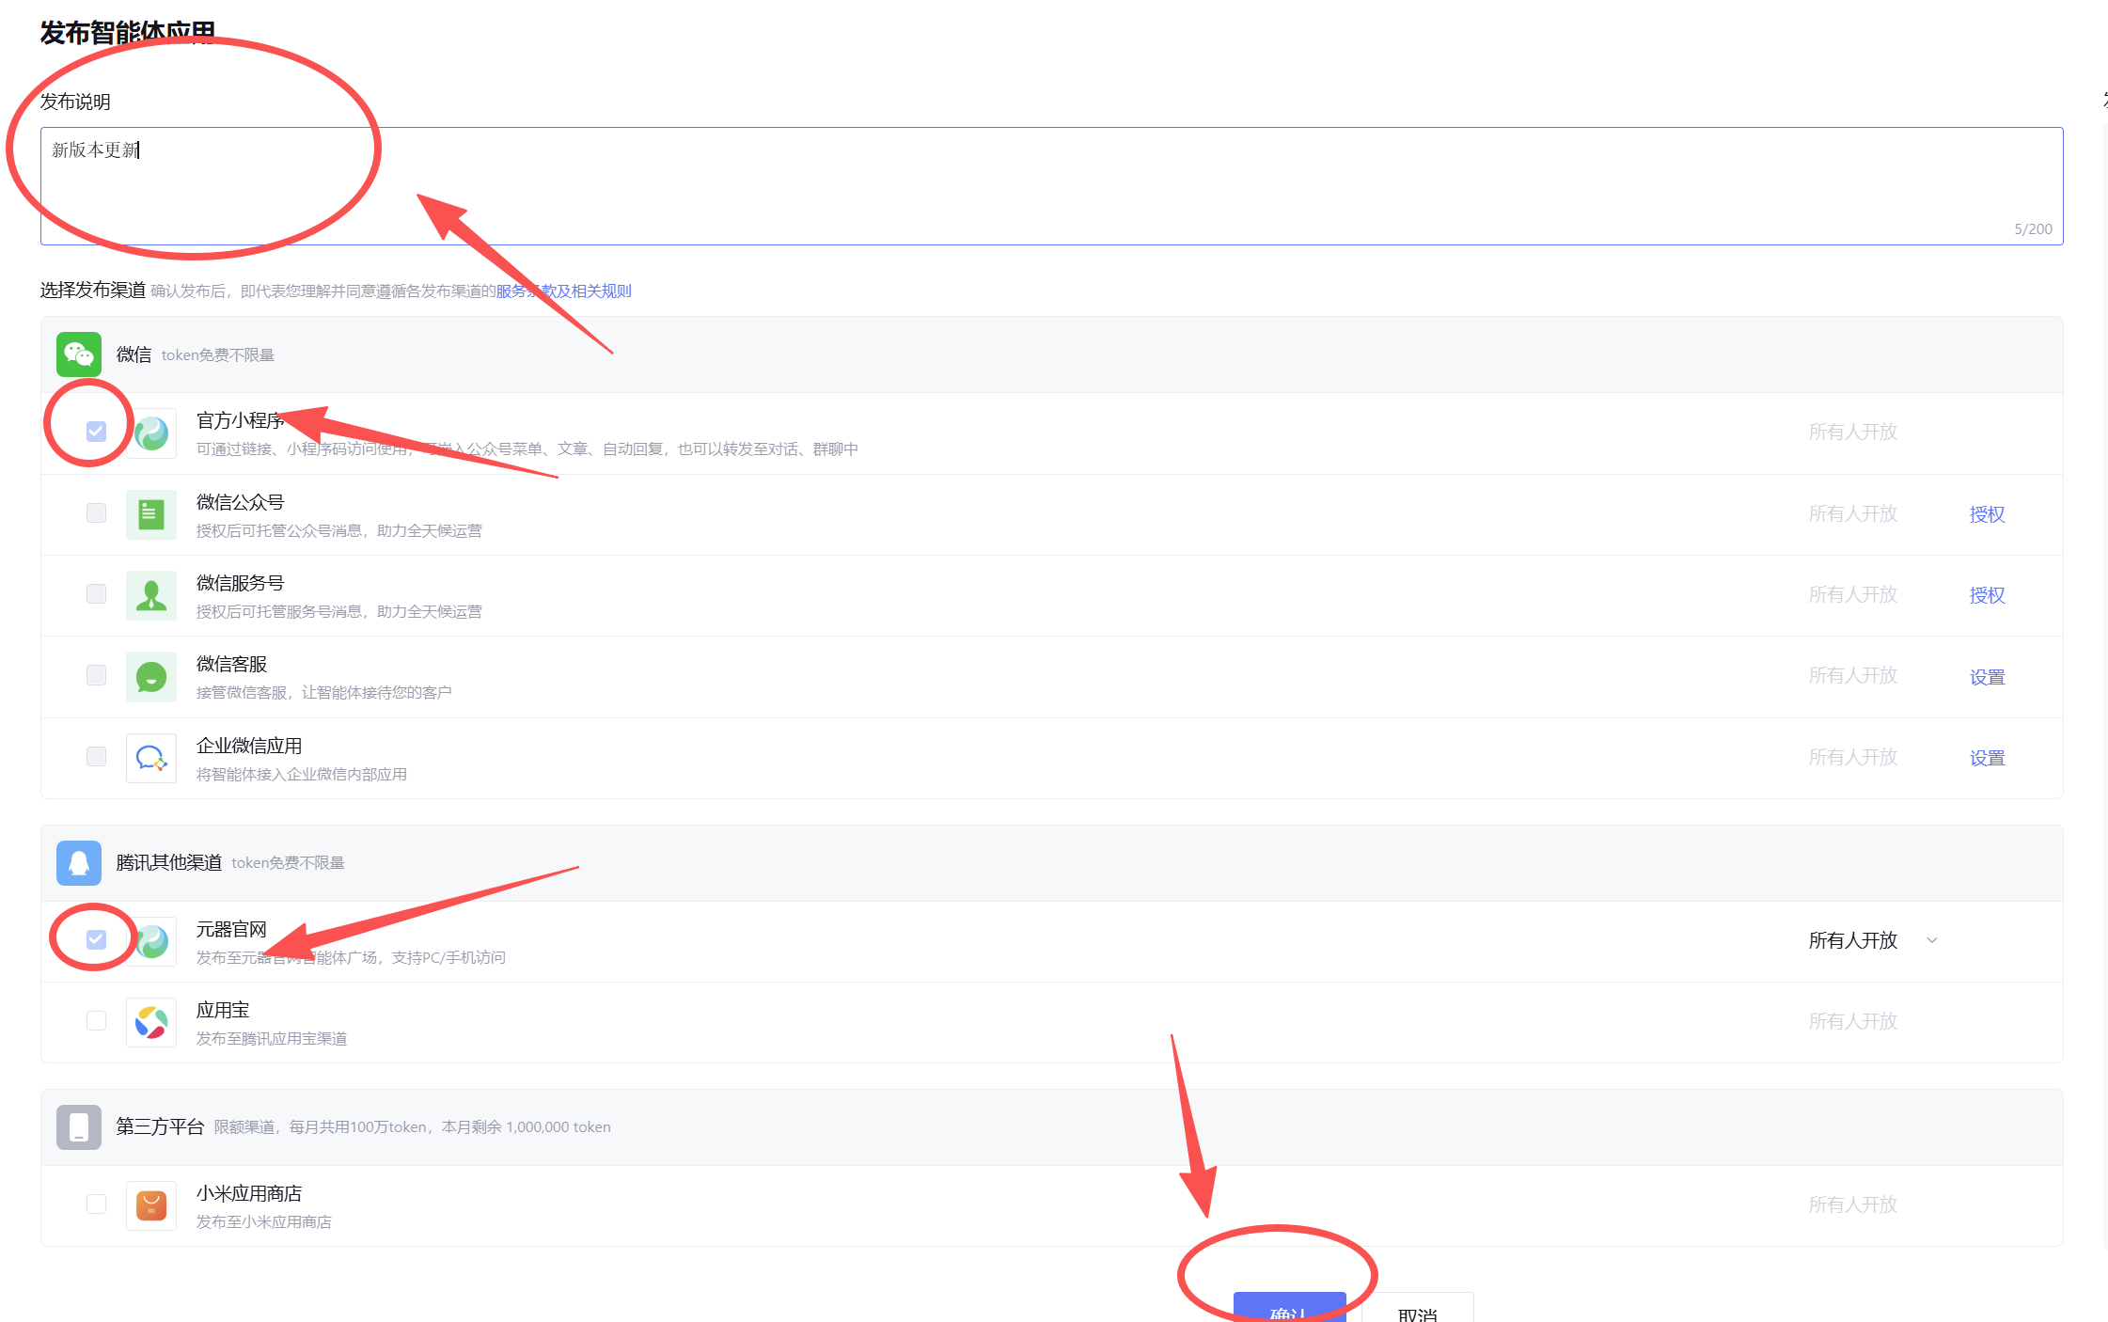Check the 微信公众号 checkbox
Viewport: 2108px width, 1322px height.
[96, 512]
